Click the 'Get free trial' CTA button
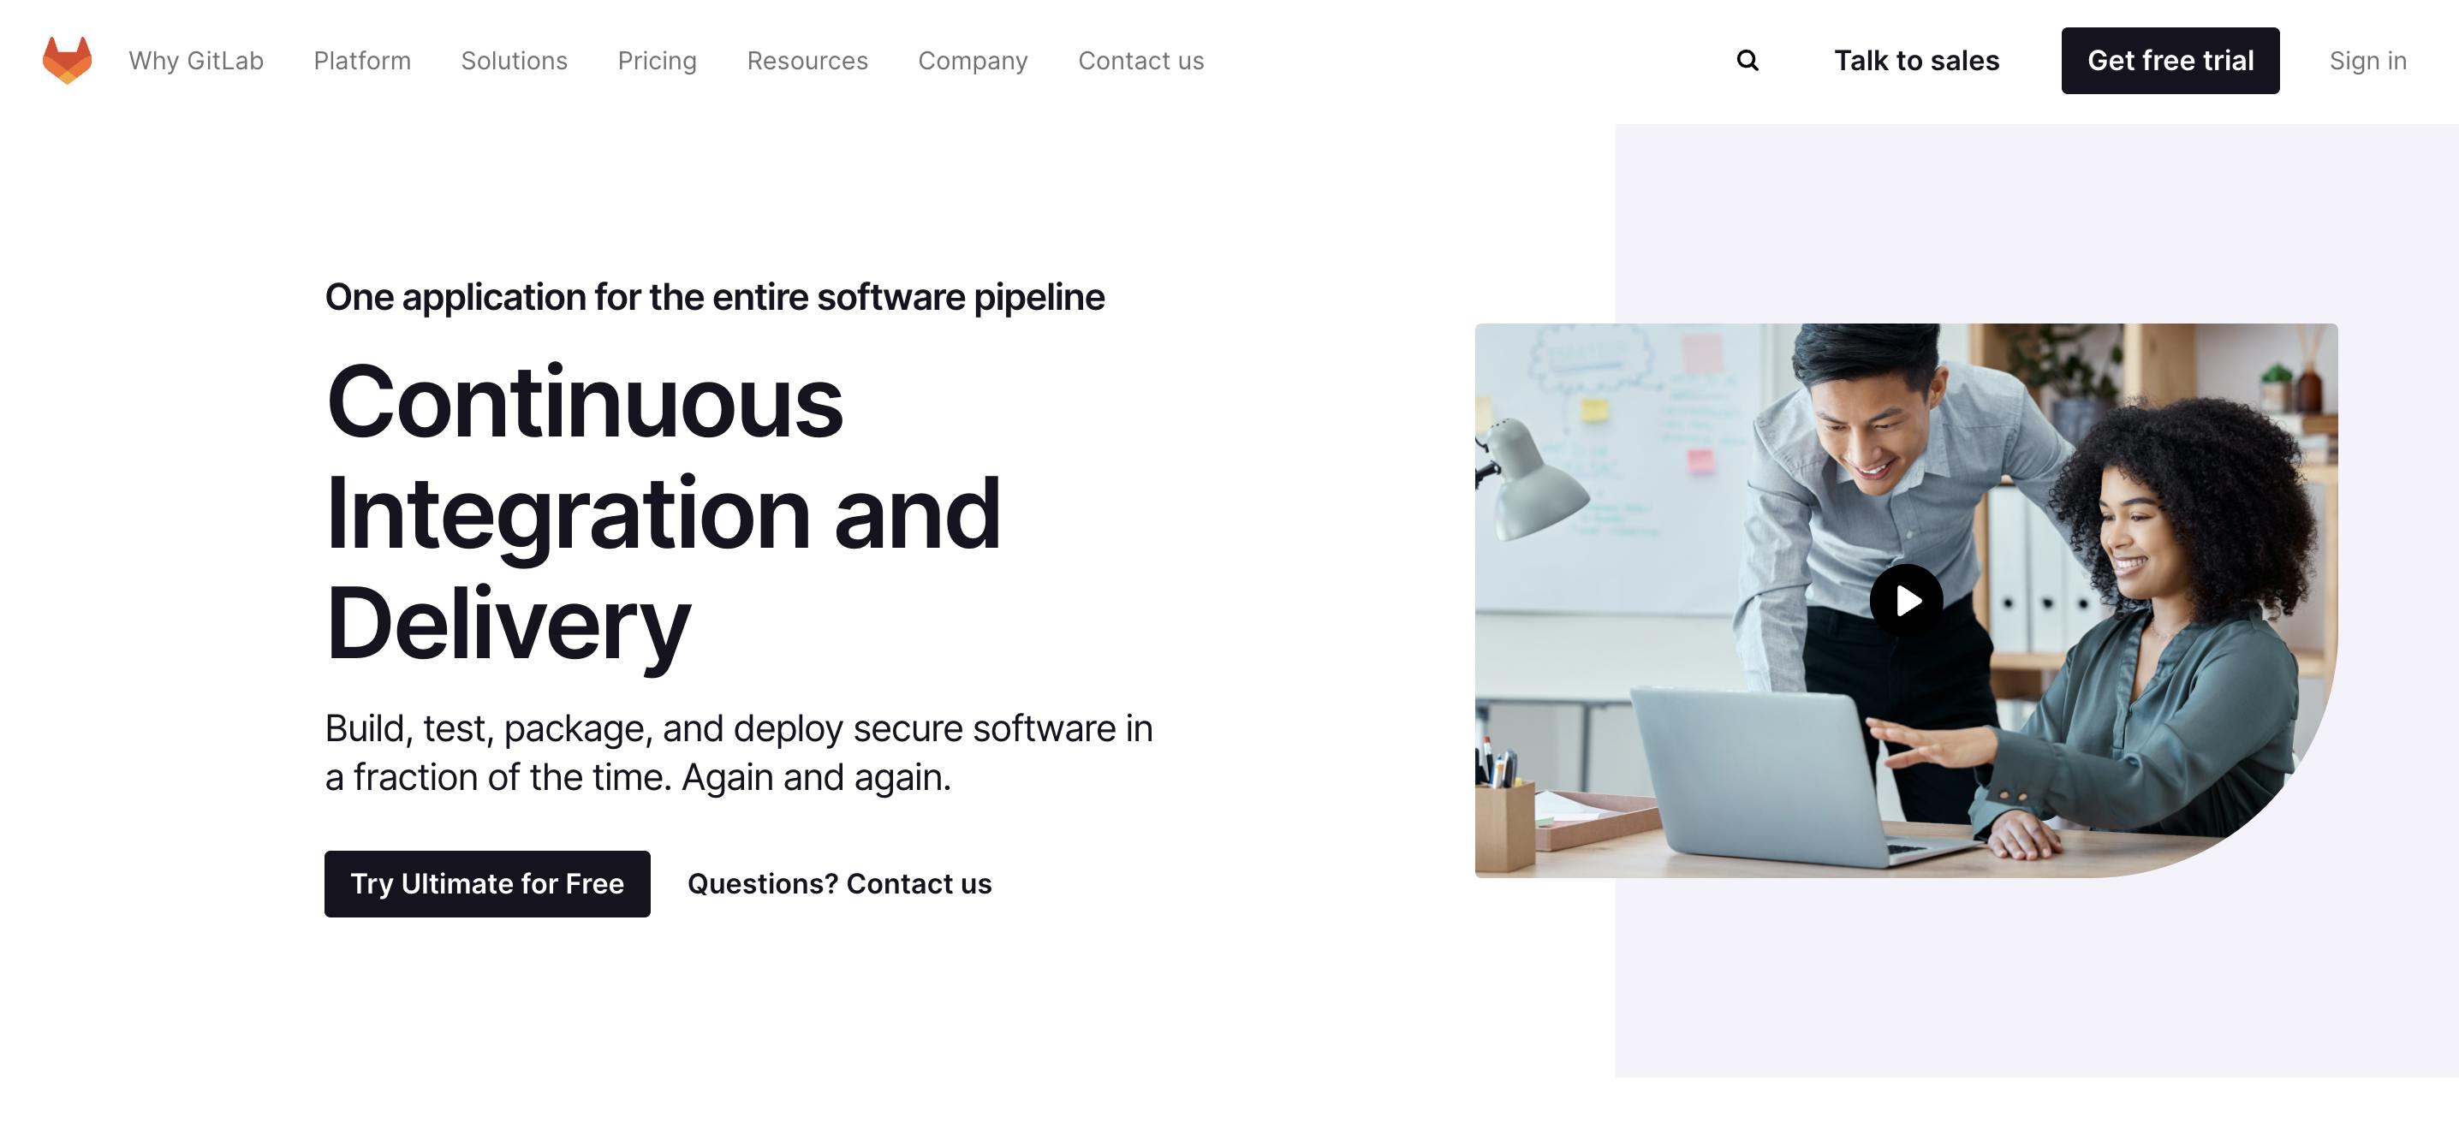This screenshot has width=2459, height=1140. pyautogui.click(x=2170, y=60)
